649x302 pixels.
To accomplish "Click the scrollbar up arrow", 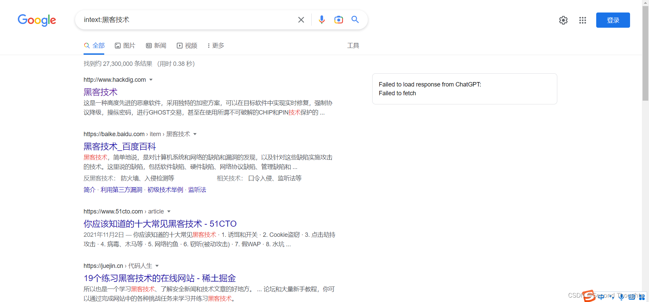I will (x=645, y=3).
